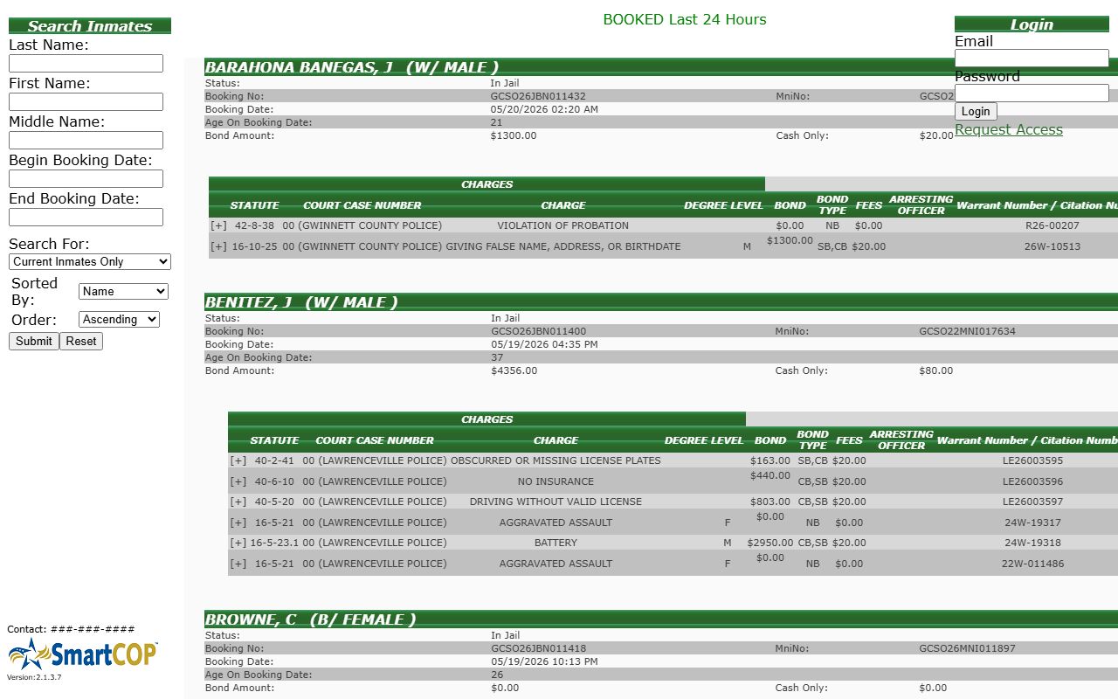Click warrant number R26-00207
This screenshot has height=699, width=1118.
click(1052, 225)
